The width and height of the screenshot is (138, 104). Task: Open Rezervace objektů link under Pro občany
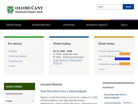(18, 56)
